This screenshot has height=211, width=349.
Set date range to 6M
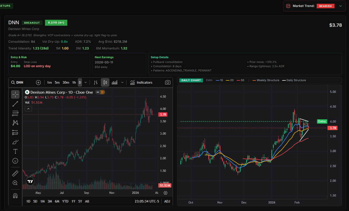click(57, 201)
